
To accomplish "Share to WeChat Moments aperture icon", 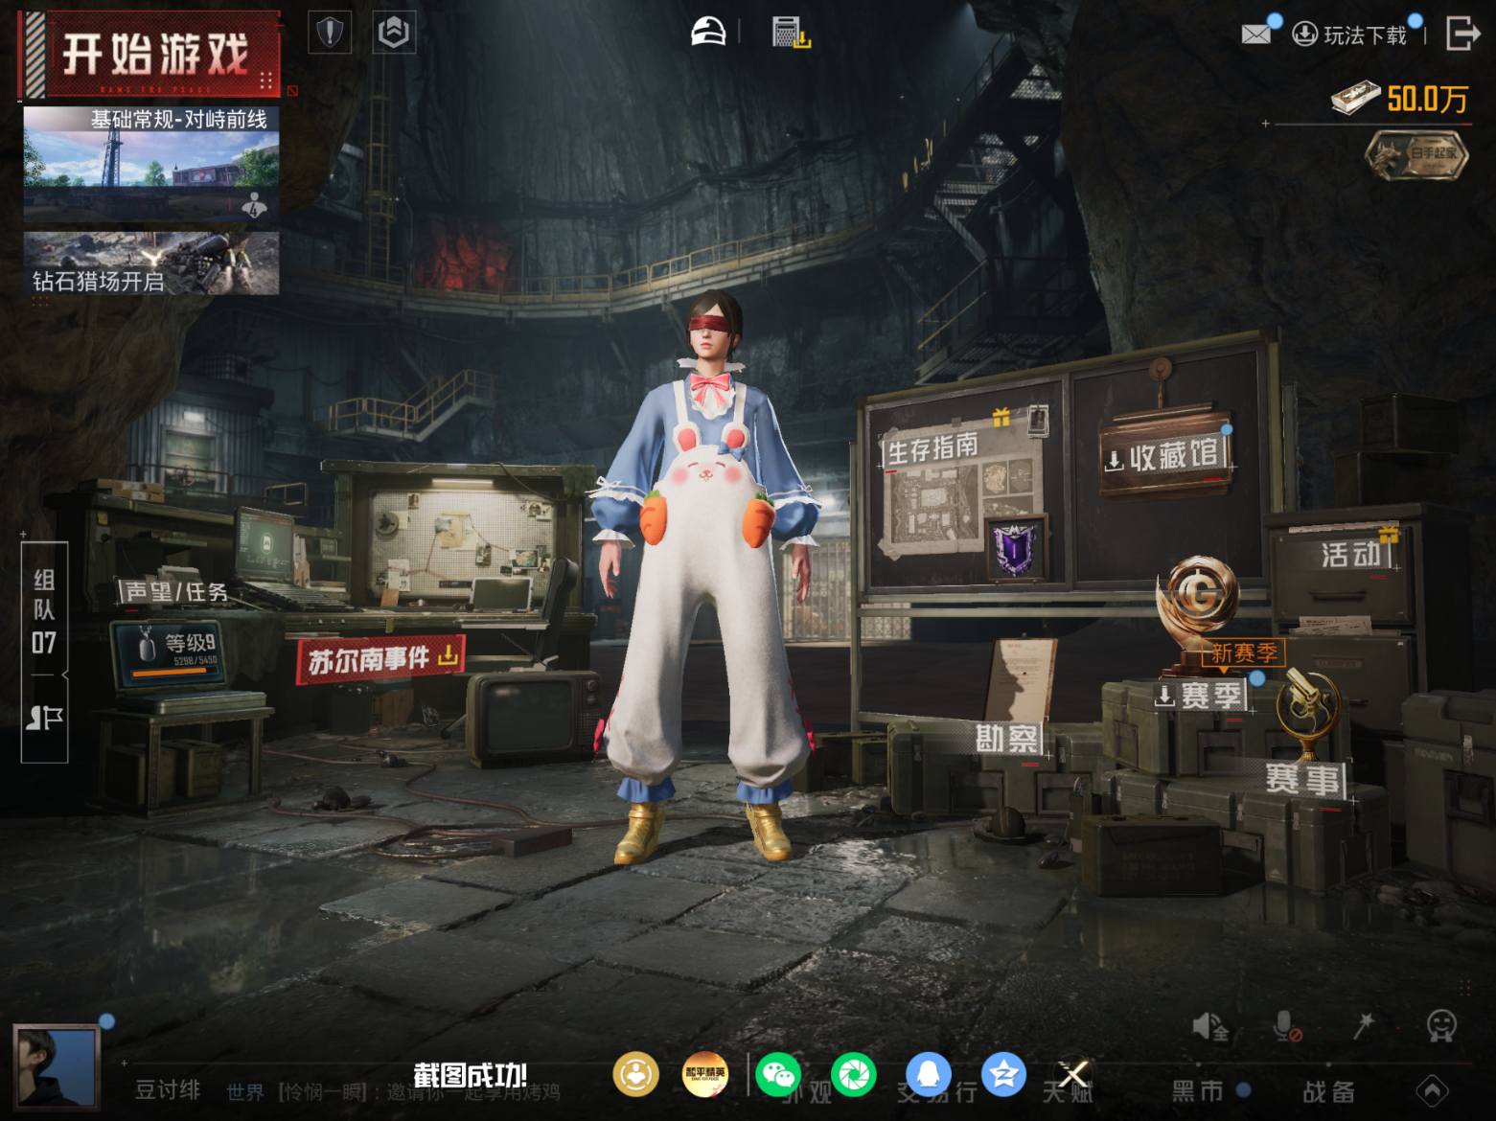I will 854,1074.
